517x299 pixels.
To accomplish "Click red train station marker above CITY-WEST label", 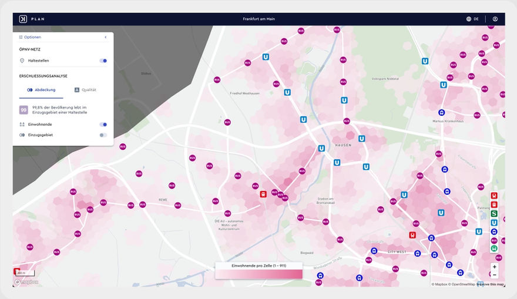I will click(x=412, y=235).
